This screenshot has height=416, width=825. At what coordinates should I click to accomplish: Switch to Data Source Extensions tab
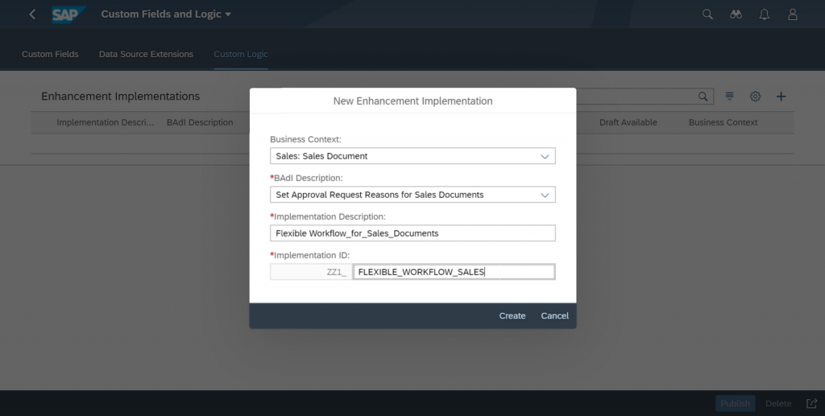tap(146, 54)
